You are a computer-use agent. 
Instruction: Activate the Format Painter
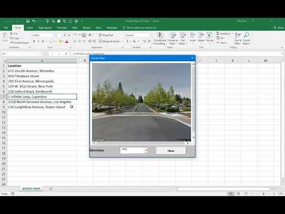tap(20, 43)
